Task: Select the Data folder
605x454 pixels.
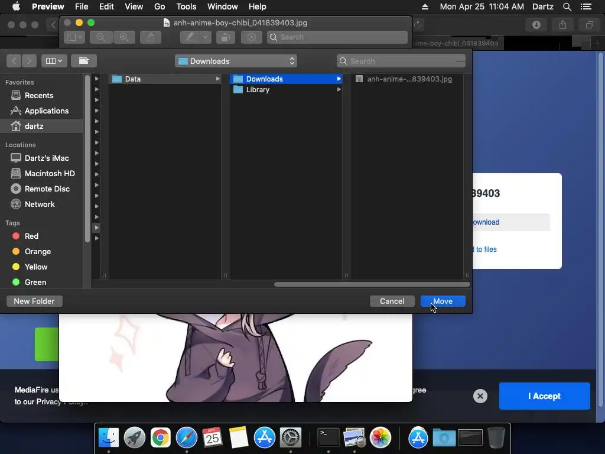Action: click(165, 79)
